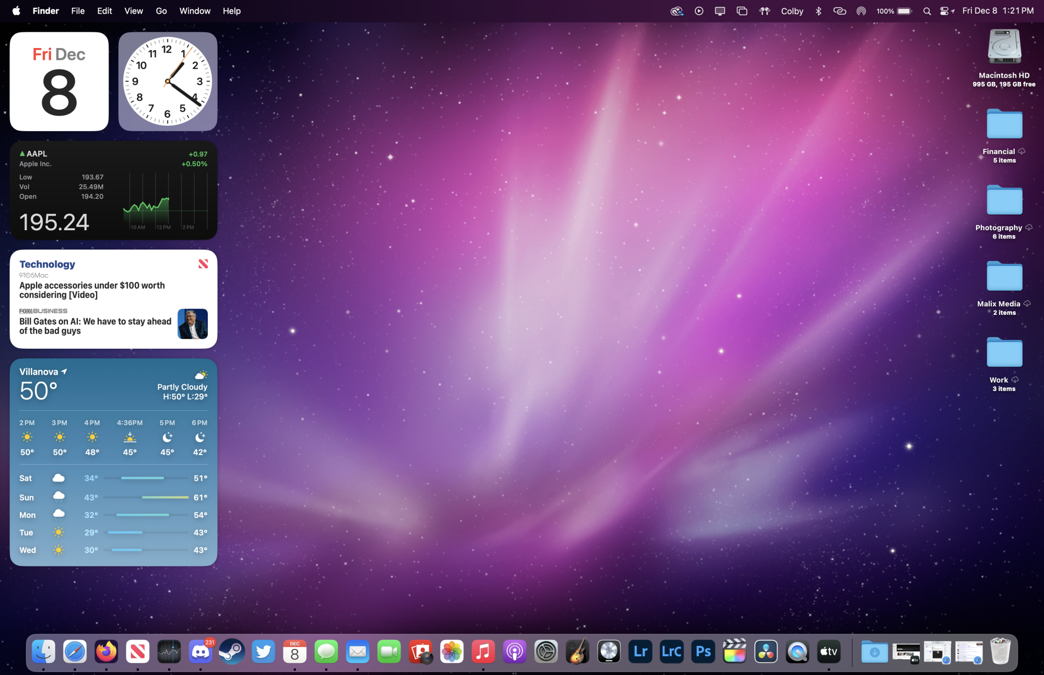Open Adobe Photoshop from the Dock
Screen dimensions: 1044x675
click(703, 652)
